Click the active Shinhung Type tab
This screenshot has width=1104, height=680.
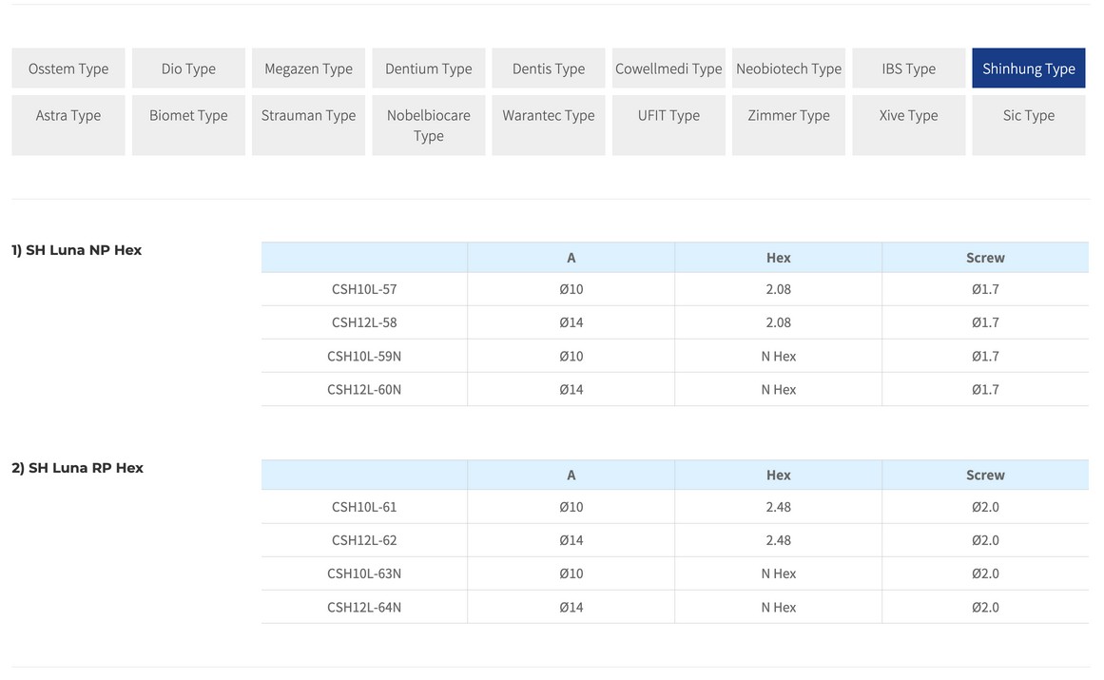pyautogui.click(x=1028, y=68)
